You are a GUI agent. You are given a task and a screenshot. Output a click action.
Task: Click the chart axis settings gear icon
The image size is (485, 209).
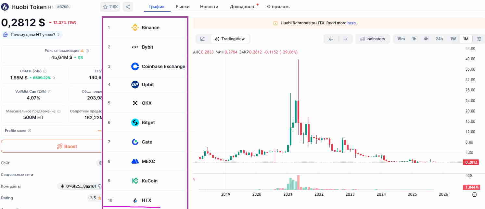(x=474, y=194)
